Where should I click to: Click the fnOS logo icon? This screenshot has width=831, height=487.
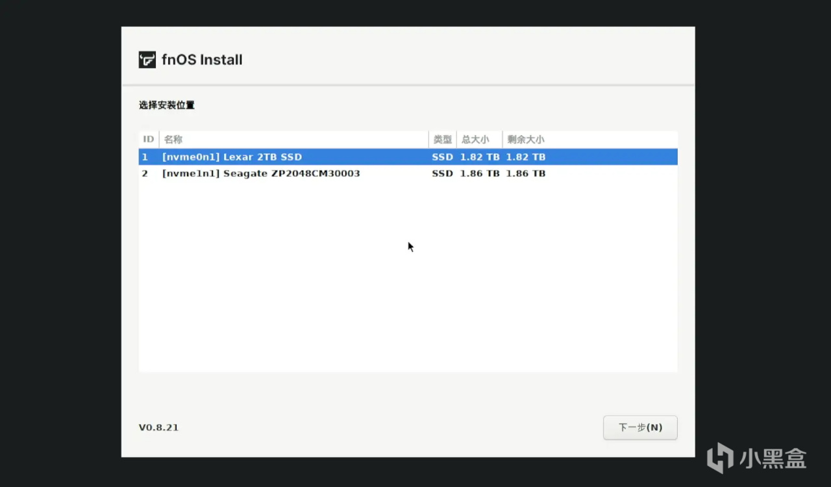[147, 60]
